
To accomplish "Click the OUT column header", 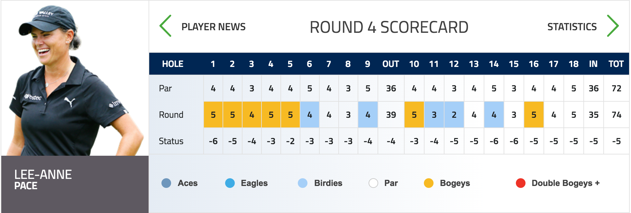I will point(391,64).
